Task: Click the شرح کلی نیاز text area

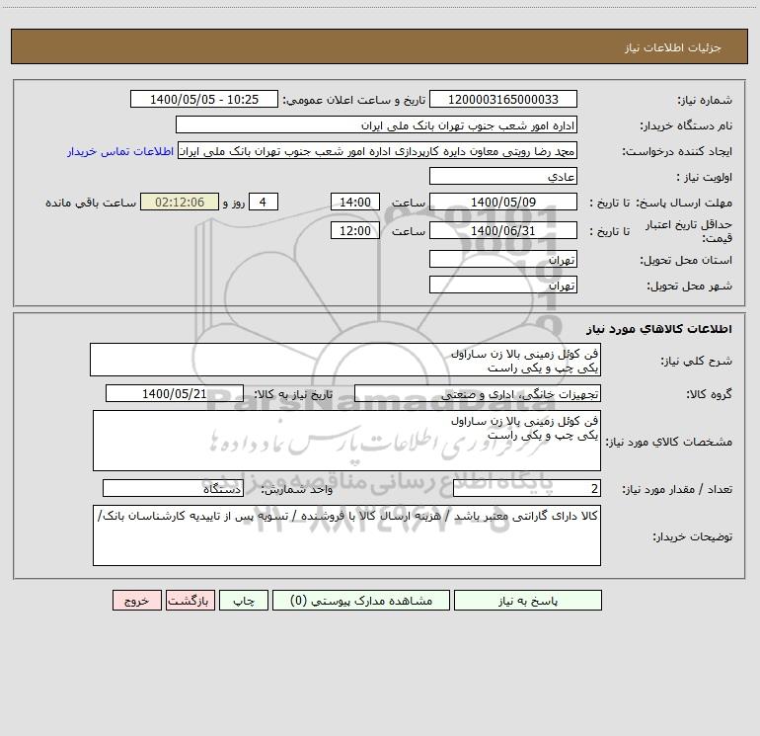Action: click(345, 360)
